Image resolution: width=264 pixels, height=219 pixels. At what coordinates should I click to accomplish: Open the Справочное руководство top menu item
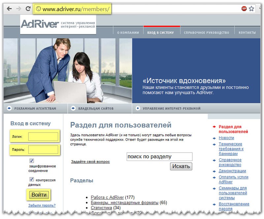(207, 33)
